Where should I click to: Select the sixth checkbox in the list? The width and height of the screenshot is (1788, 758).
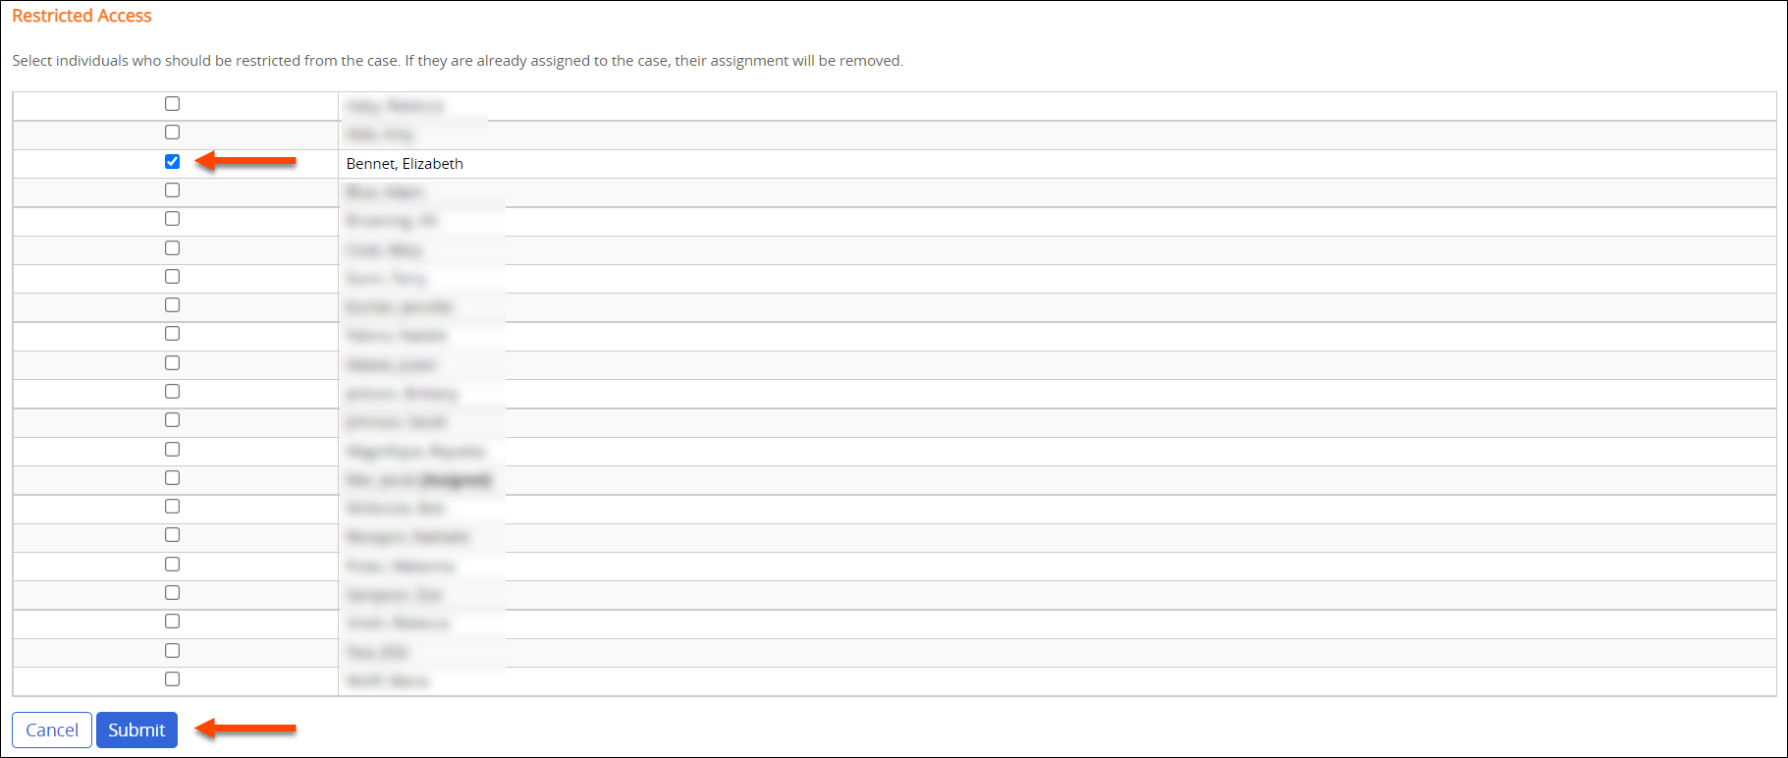(x=173, y=248)
